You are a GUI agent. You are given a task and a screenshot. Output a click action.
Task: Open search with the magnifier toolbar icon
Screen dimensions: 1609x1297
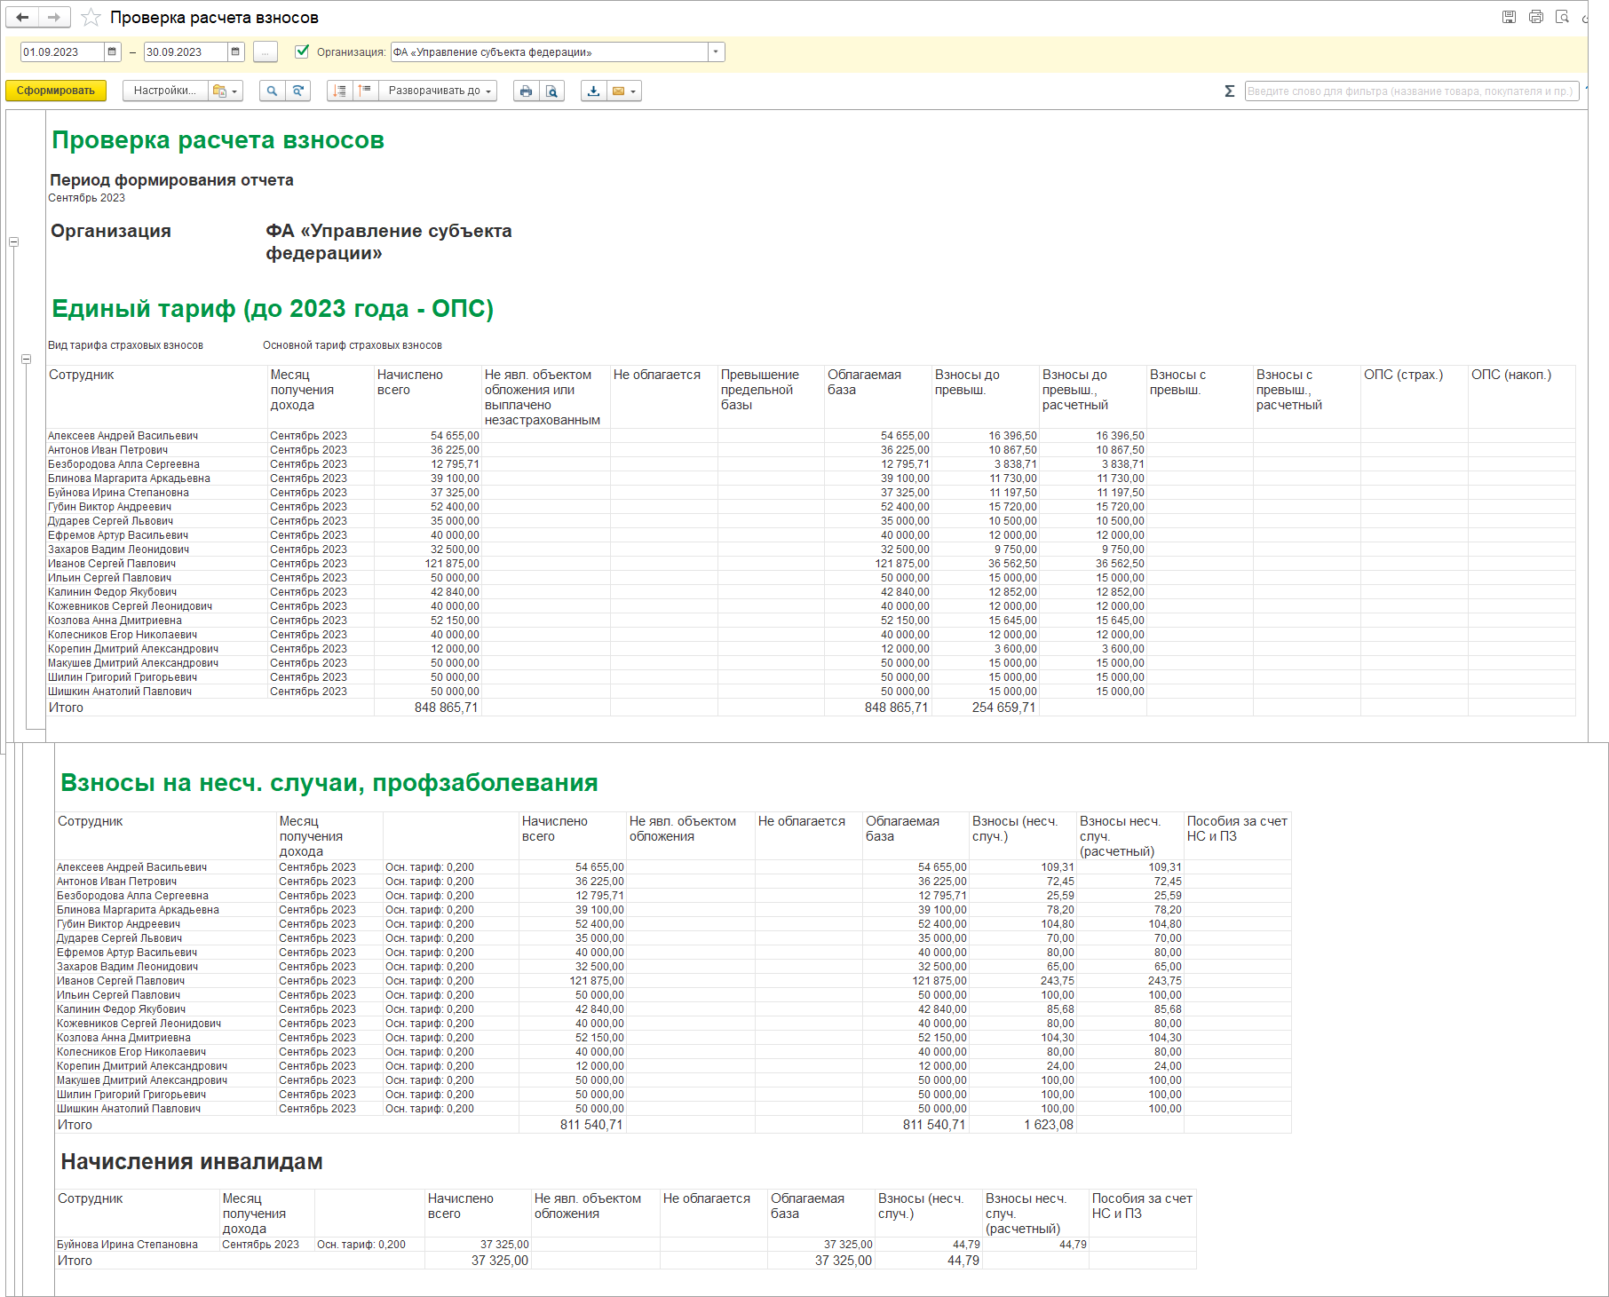273,91
